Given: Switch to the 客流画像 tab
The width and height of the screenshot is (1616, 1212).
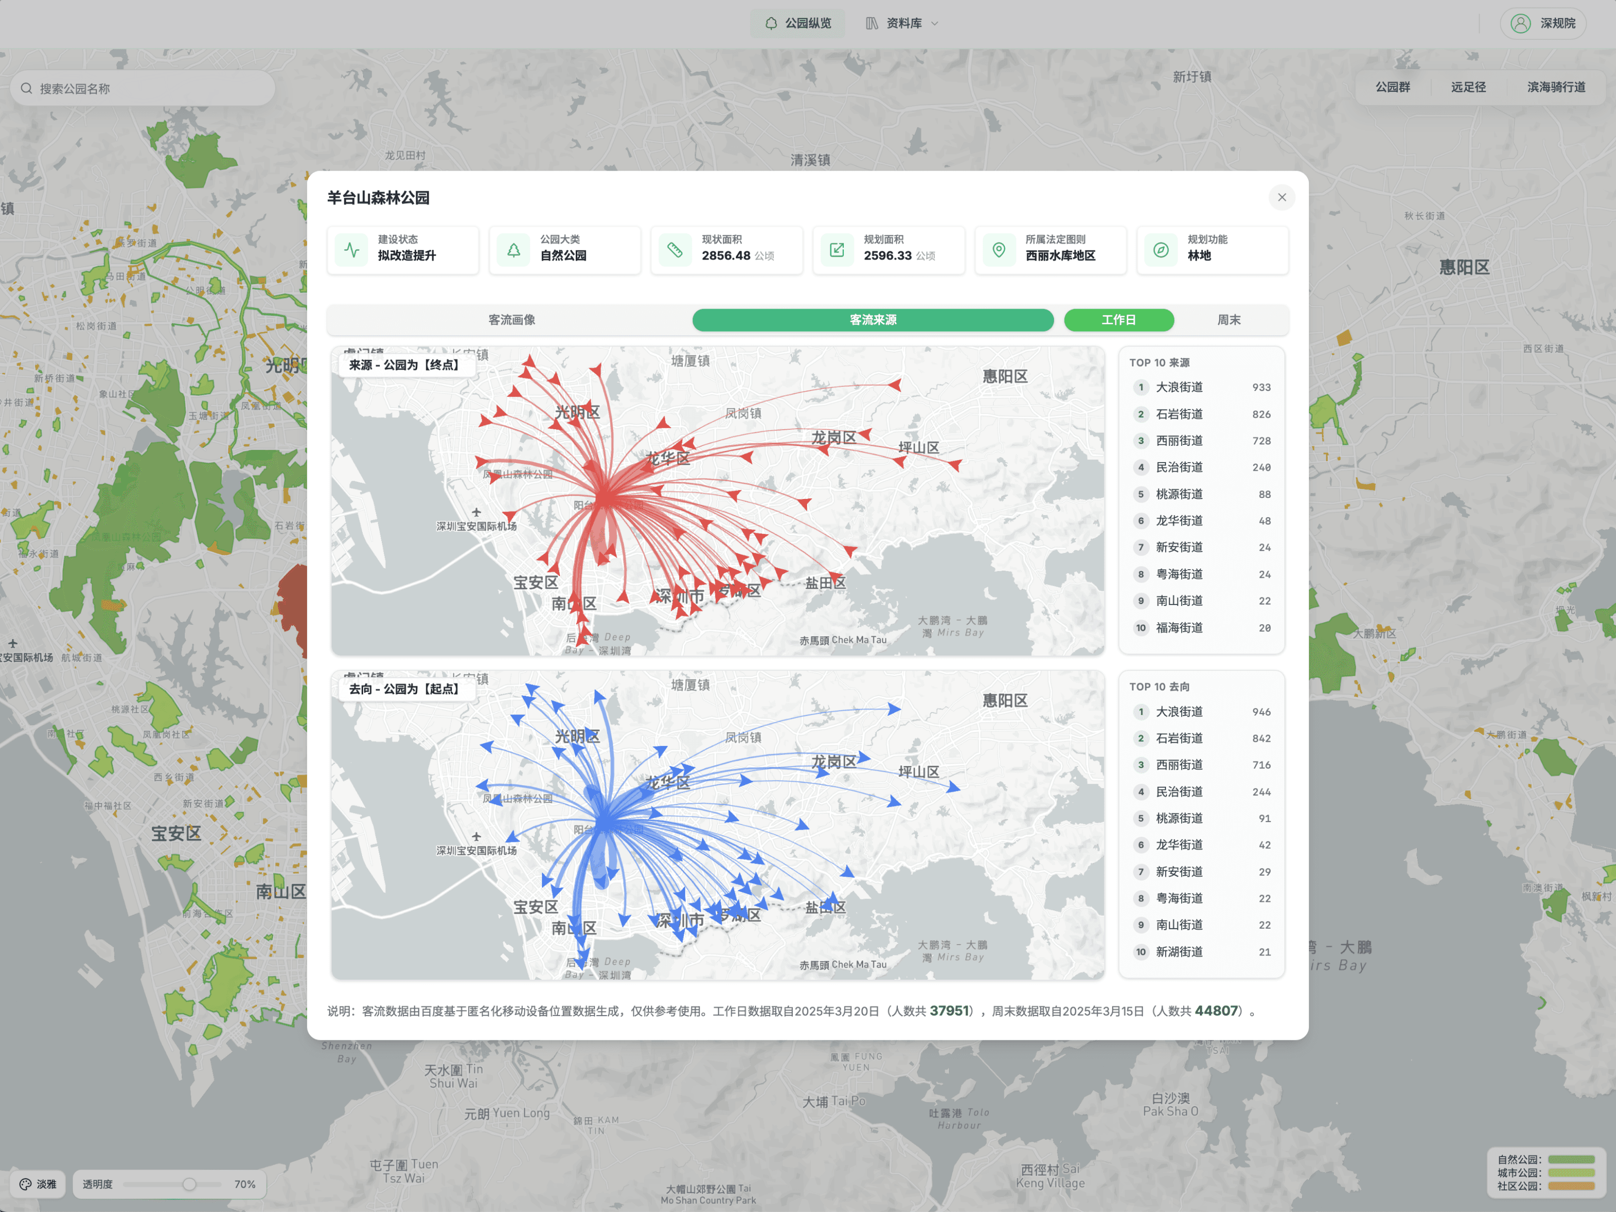Looking at the screenshot, I should (x=512, y=320).
